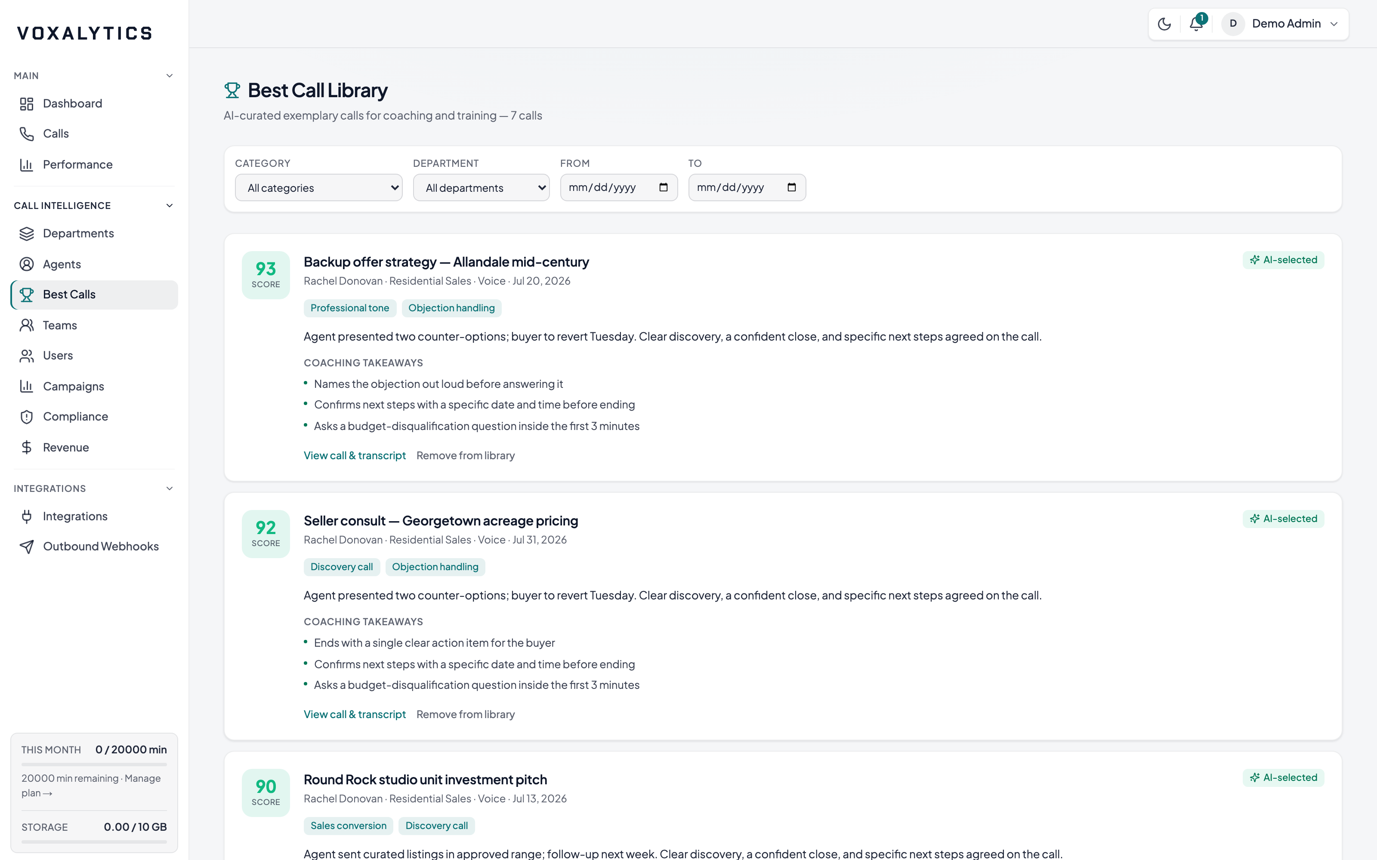Click the Outbound Webhooks paper plane icon
This screenshot has height=860, width=1377.
pos(27,547)
